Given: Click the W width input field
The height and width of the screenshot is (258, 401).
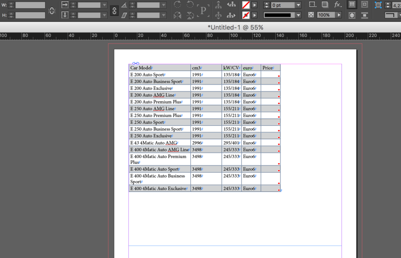Looking at the screenshot, I should (x=30, y=5).
